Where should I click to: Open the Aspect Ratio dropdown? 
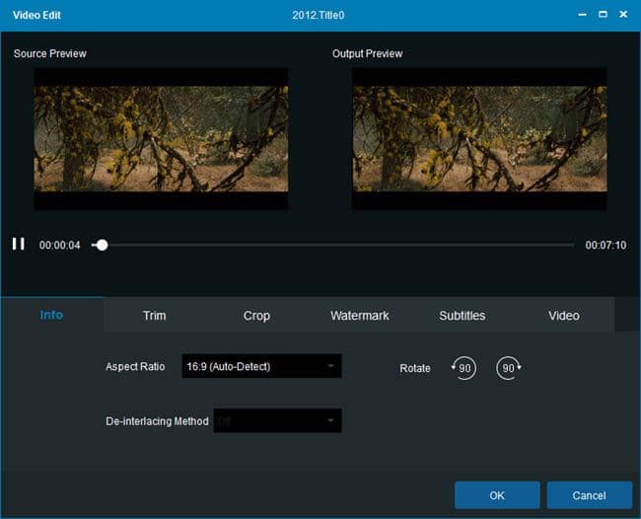[x=261, y=366]
